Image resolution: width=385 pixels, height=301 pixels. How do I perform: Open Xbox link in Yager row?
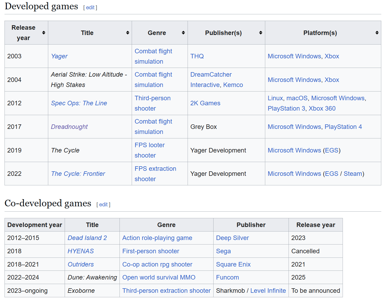[332, 56]
